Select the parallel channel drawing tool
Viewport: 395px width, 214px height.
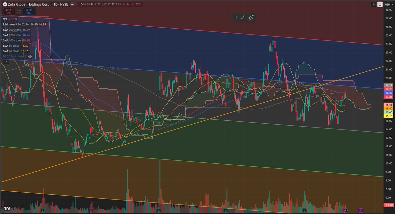(251, 18)
